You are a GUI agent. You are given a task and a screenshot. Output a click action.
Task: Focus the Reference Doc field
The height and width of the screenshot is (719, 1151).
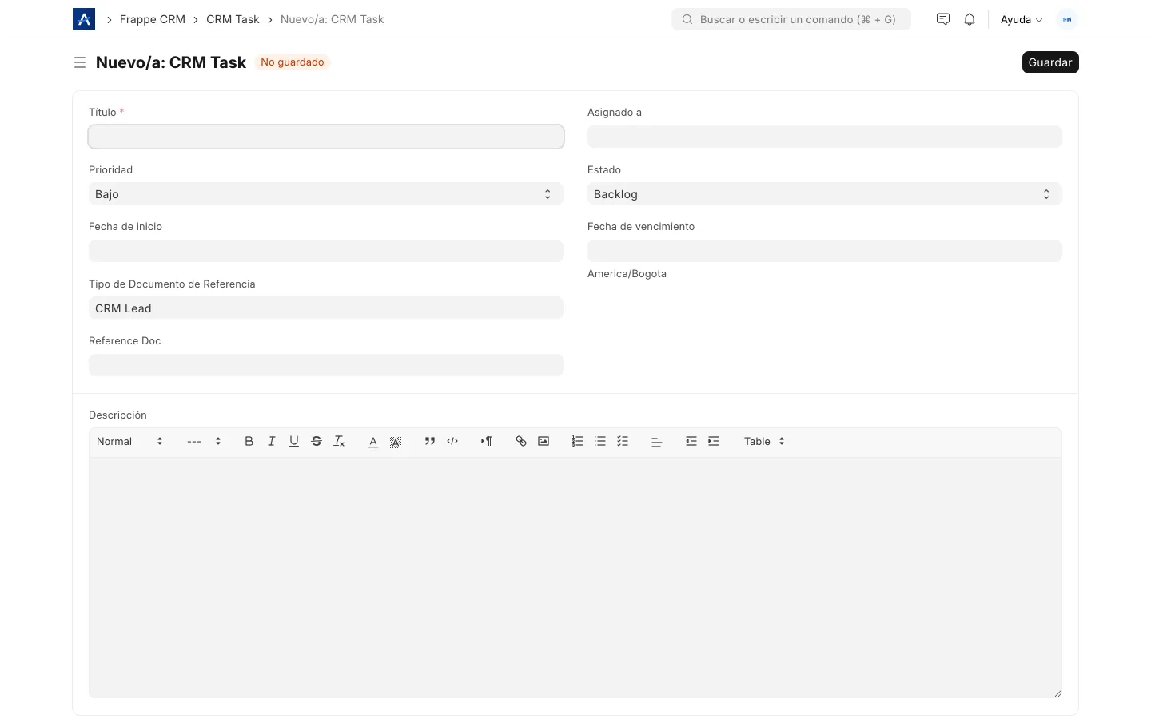click(326, 365)
